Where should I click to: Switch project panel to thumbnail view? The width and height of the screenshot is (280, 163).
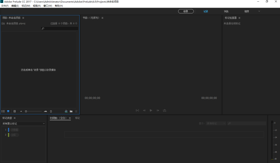pyautogui.click(x=8, y=111)
